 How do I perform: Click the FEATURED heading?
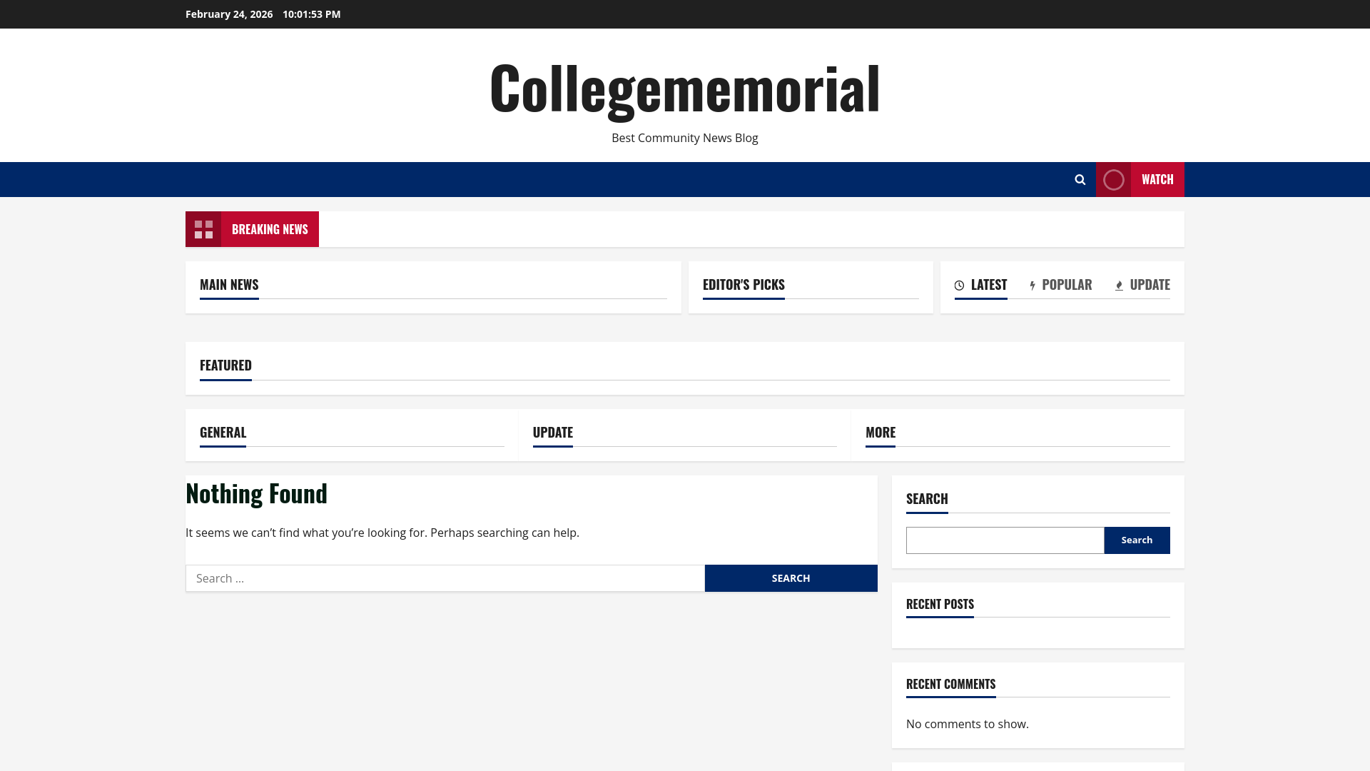[x=225, y=366]
